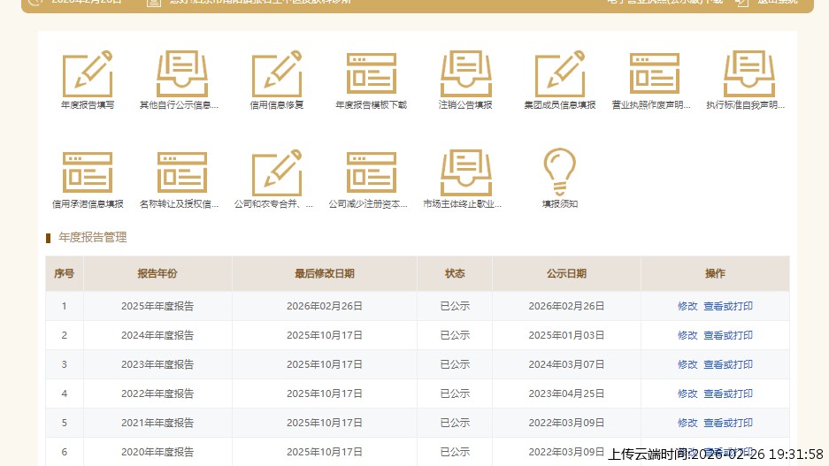This screenshot has width=829, height=466.
Task: Open 其他自行公示信息 icon
Action: [x=181, y=74]
